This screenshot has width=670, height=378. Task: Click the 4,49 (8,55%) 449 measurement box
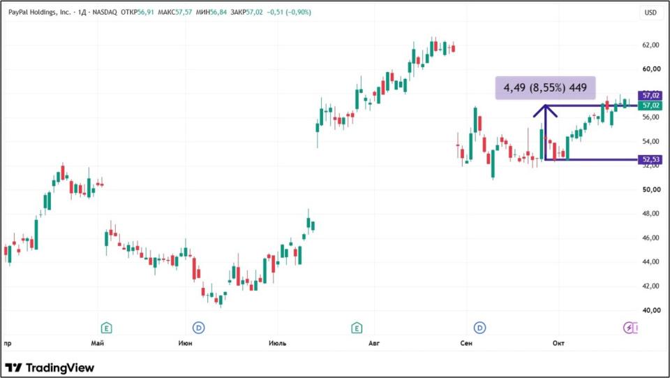[545, 88]
